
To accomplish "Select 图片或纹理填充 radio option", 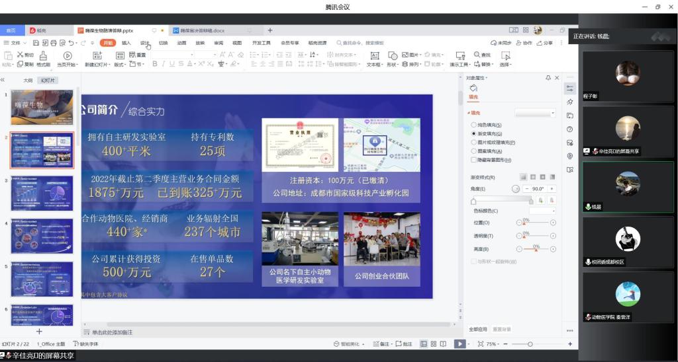I will click(473, 142).
